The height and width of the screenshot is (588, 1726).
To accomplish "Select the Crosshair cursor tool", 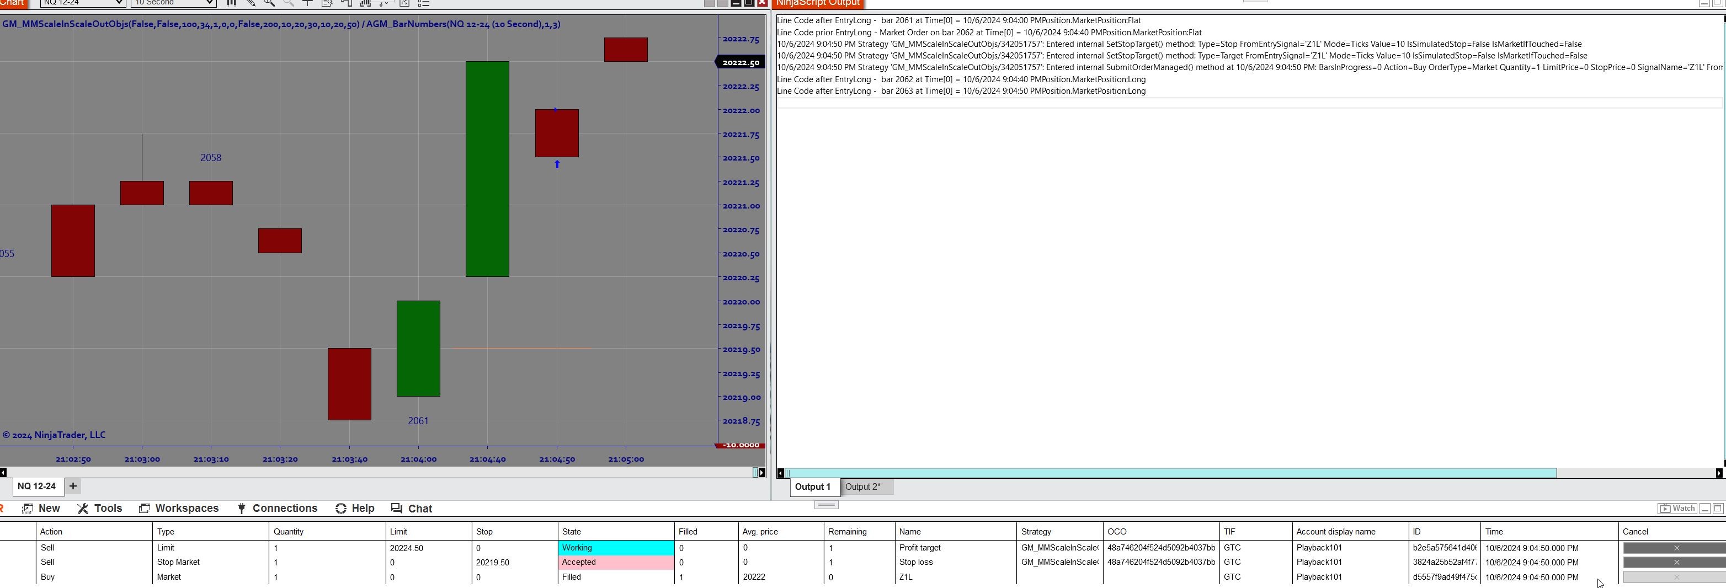I will pyautogui.click(x=307, y=3).
